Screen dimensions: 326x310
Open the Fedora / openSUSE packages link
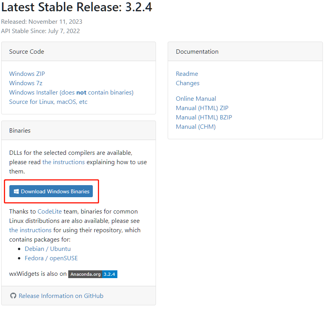pos(51,258)
